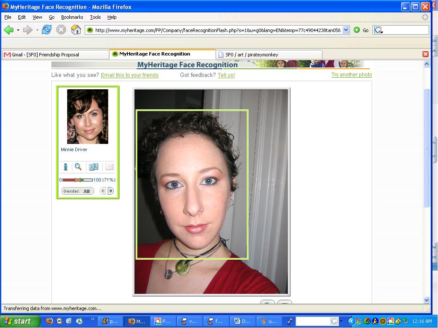Open the Bookmarks menu

point(72,17)
